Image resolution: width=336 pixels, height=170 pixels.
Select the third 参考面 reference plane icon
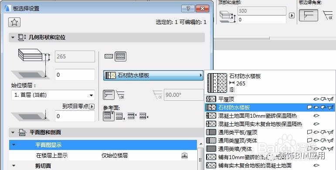tap(132, 116)
